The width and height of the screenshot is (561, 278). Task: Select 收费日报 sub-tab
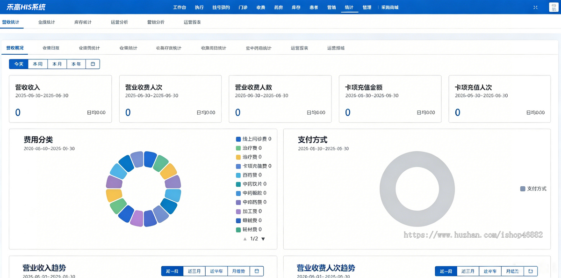tap(51, 48)
